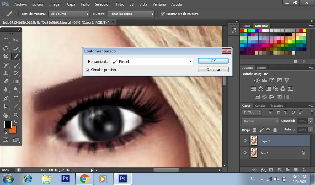Add Levels adjustment

[x=264, y=80]
